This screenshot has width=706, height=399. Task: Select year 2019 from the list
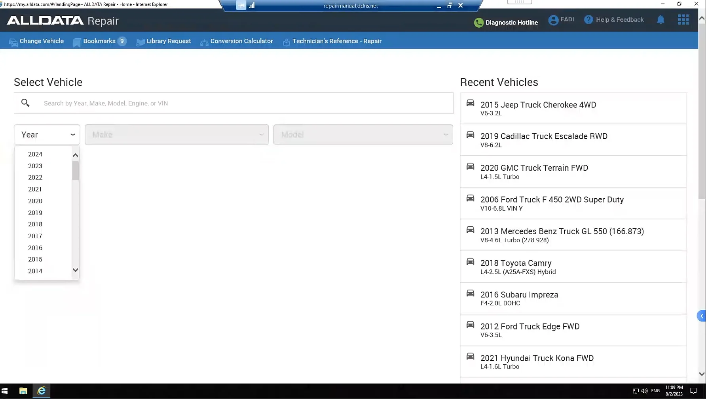pyautogui.click(x=35, y=213)
